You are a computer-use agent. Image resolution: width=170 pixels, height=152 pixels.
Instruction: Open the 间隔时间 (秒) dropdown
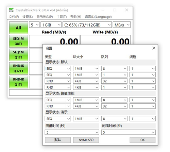129,132
